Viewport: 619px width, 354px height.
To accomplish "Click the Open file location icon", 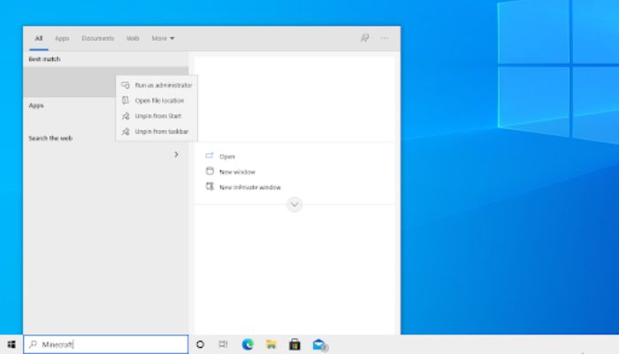I will (126, 100).
